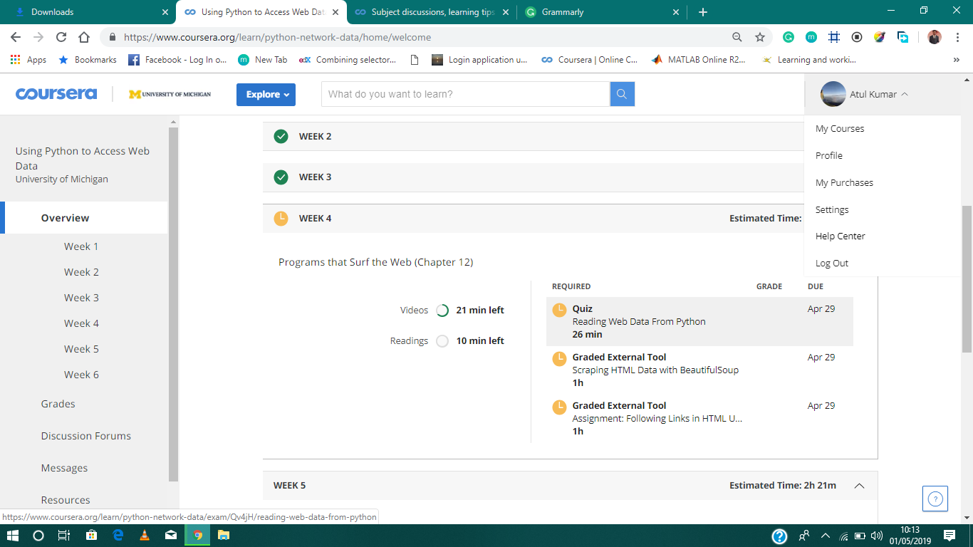Open the help question mark button
The width and height of the screenshot is (973, 547).
[935, 499]
